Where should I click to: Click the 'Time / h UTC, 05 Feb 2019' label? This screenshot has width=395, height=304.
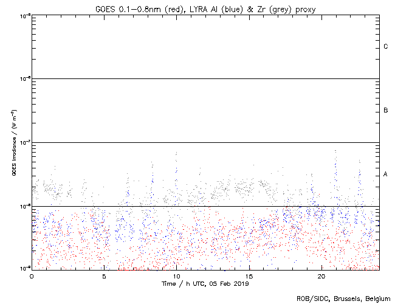205,283
